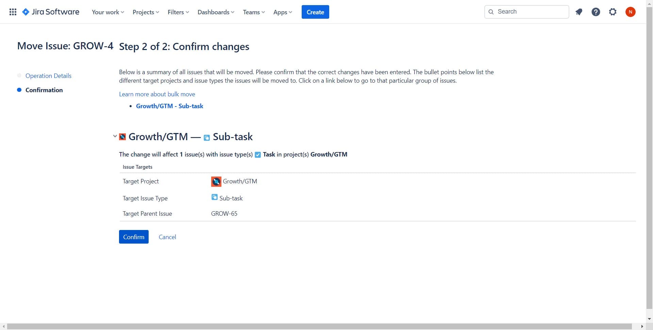Image resolution: width=653 pixels, height=330 pixels.
Task: Expand the Projects dropdown
Action: click(146, 12)
